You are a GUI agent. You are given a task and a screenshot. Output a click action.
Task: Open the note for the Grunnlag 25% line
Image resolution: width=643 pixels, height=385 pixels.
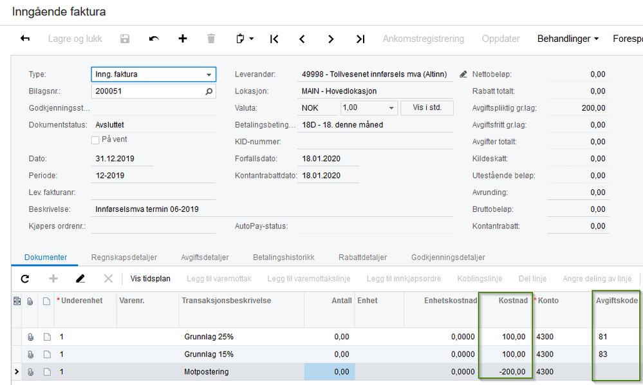[x=47, y=337]
